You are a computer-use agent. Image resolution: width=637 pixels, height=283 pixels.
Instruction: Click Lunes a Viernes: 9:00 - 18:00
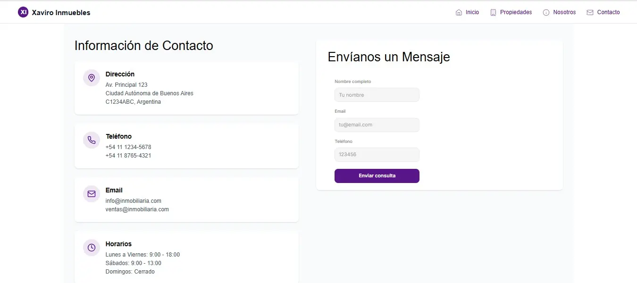142,255
